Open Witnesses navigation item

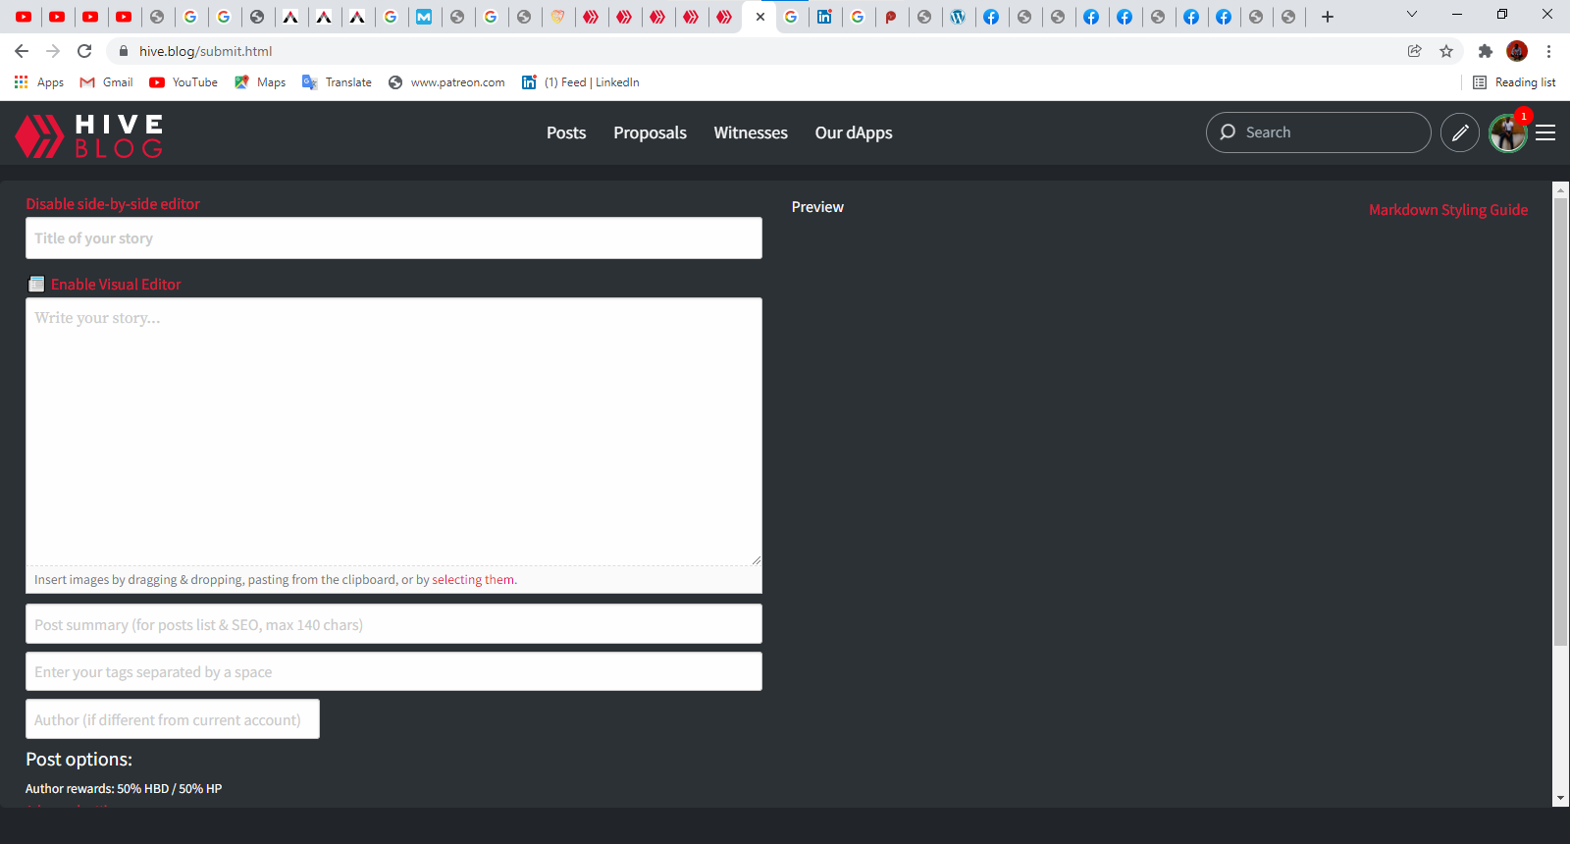(751, 132)
